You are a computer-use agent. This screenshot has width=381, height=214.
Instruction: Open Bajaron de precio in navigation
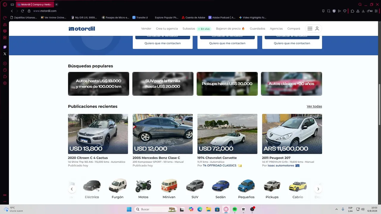pyautogui.click(x=230, y=29)
